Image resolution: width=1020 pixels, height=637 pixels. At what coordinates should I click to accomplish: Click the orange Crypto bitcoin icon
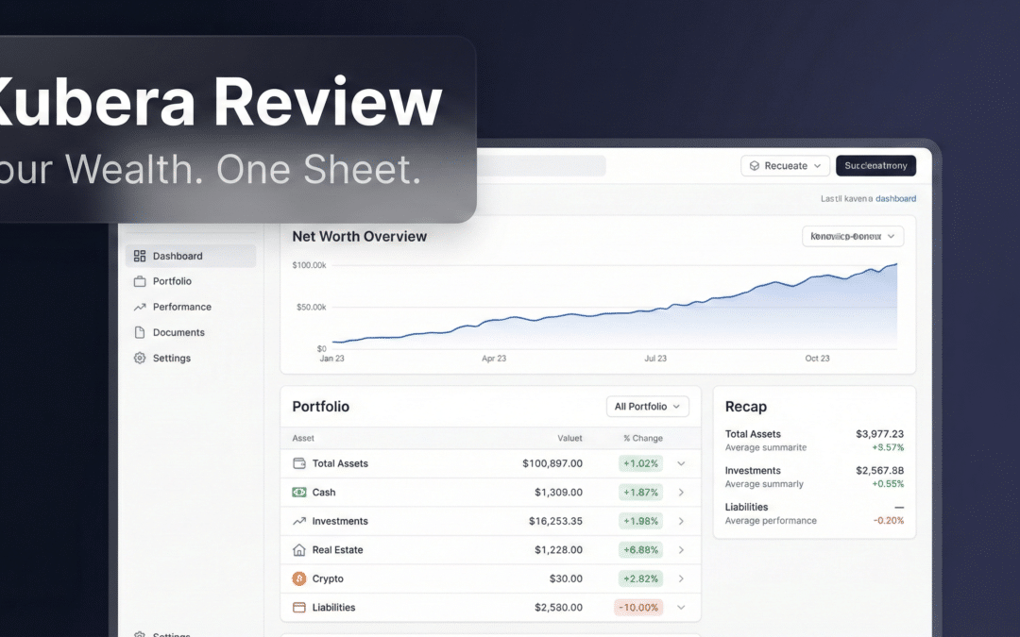pyautogui.click(x=299, y=578)
